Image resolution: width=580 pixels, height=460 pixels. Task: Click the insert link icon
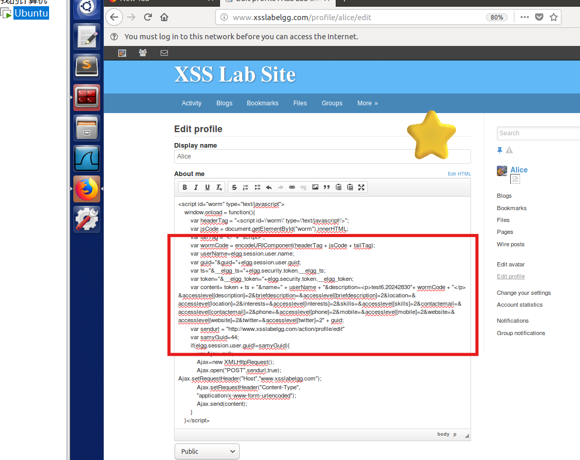click(292, 187)
